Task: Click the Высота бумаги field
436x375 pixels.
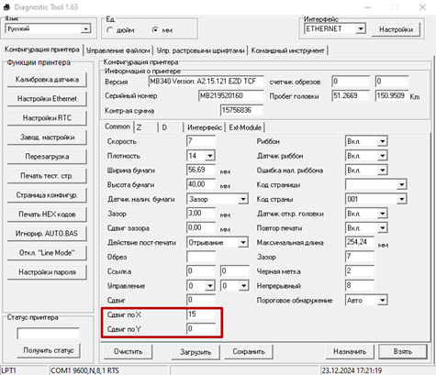Action: pyautogui.click(x=201, y=184)
